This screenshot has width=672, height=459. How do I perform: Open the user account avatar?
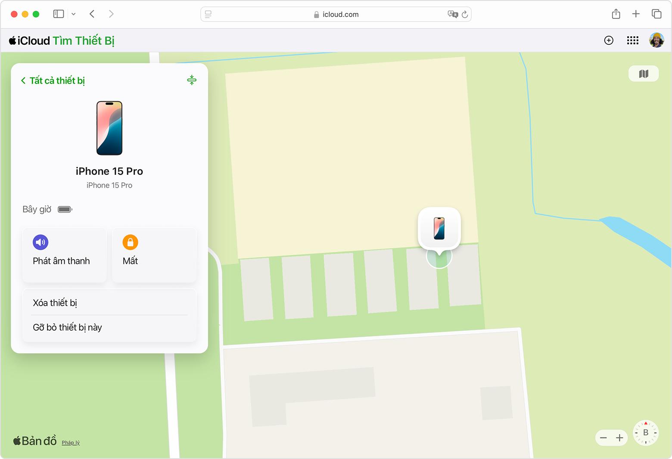(x=656, y=40)
